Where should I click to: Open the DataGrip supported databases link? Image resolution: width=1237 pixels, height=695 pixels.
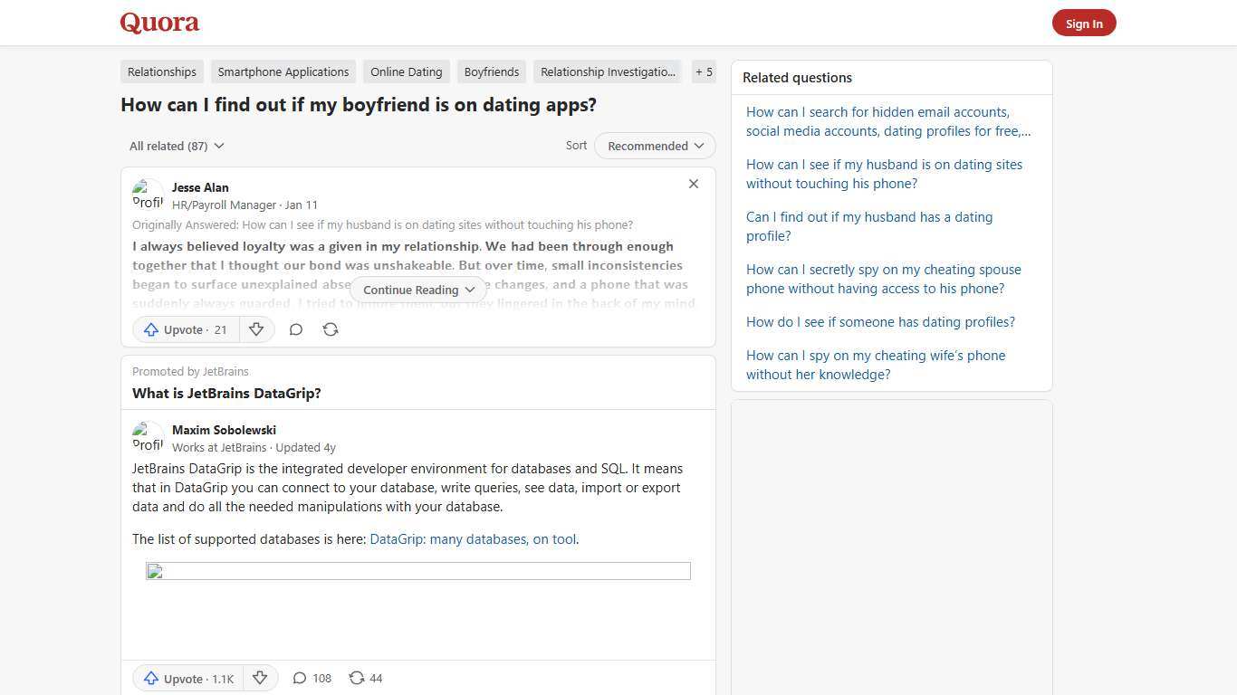[473, 538]
